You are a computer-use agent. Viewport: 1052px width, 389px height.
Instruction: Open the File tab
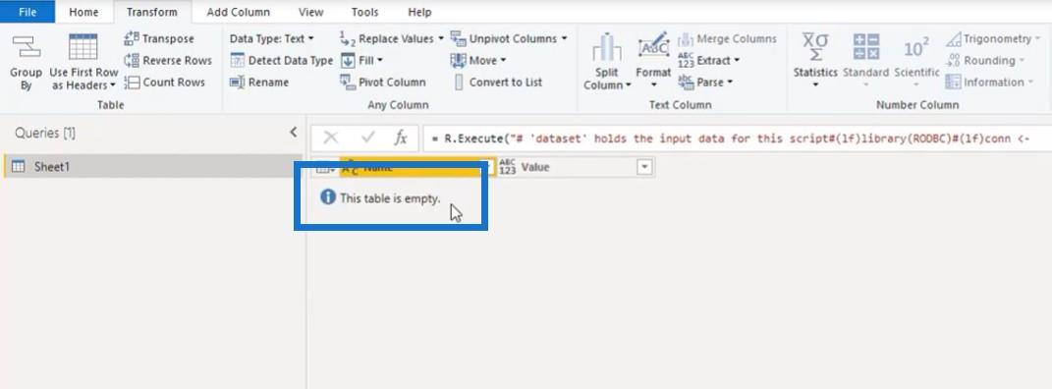pyautogui.click(x=28, y=12)
